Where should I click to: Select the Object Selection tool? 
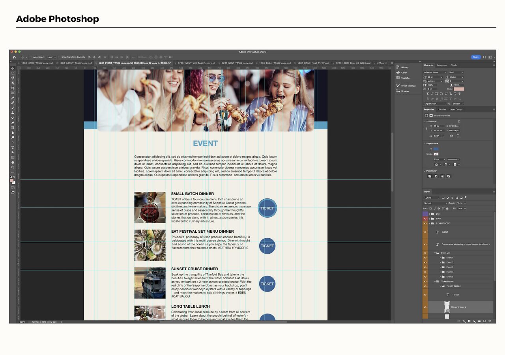tap(13, 83)
